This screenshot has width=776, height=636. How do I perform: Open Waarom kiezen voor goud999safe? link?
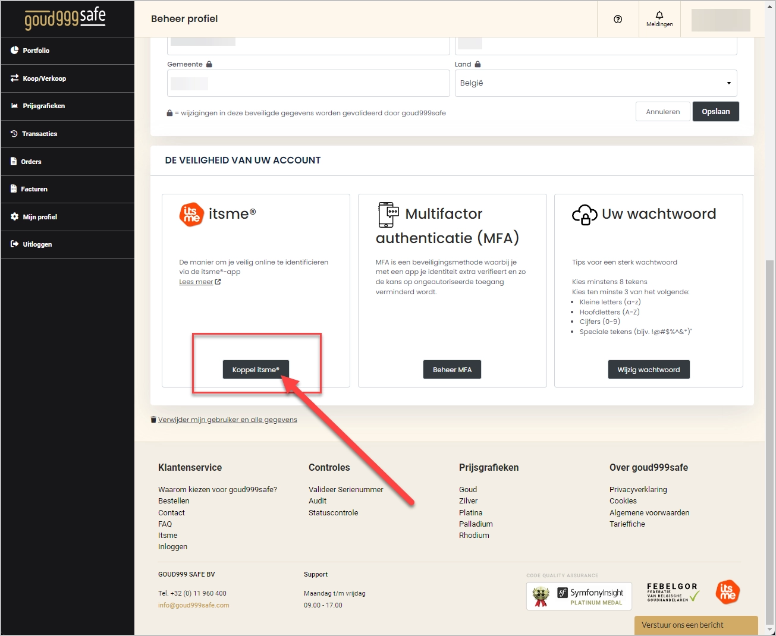(218, 490)
